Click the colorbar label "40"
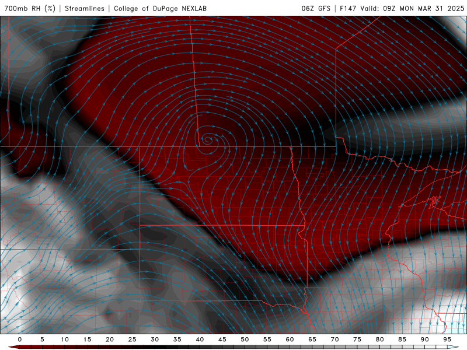The height and width of the screenshot is (350, 467). pos(200,339)
